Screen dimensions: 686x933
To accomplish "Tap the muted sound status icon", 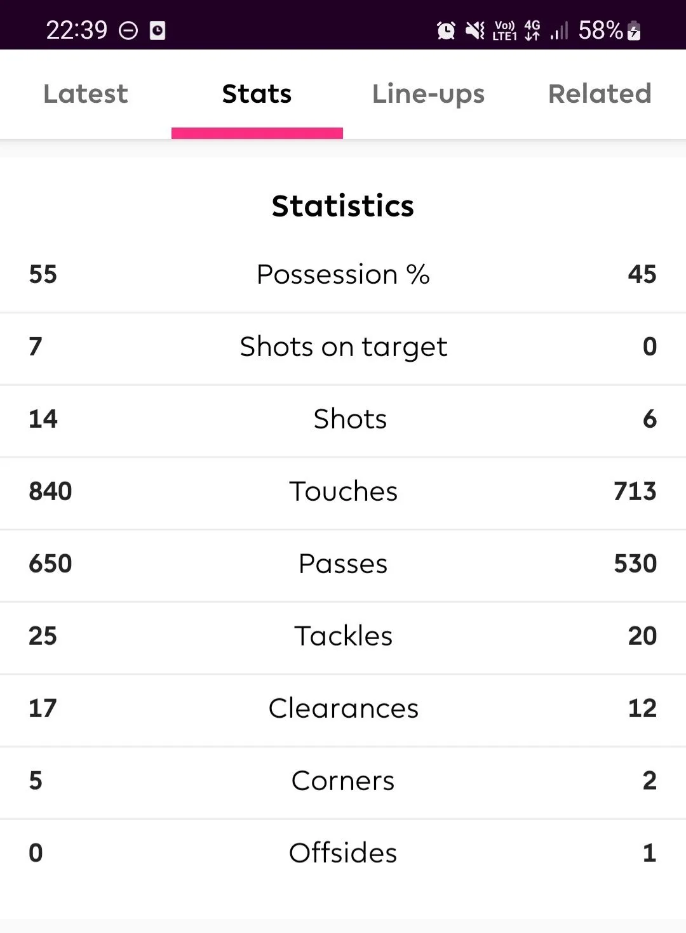I will [474, 30].
